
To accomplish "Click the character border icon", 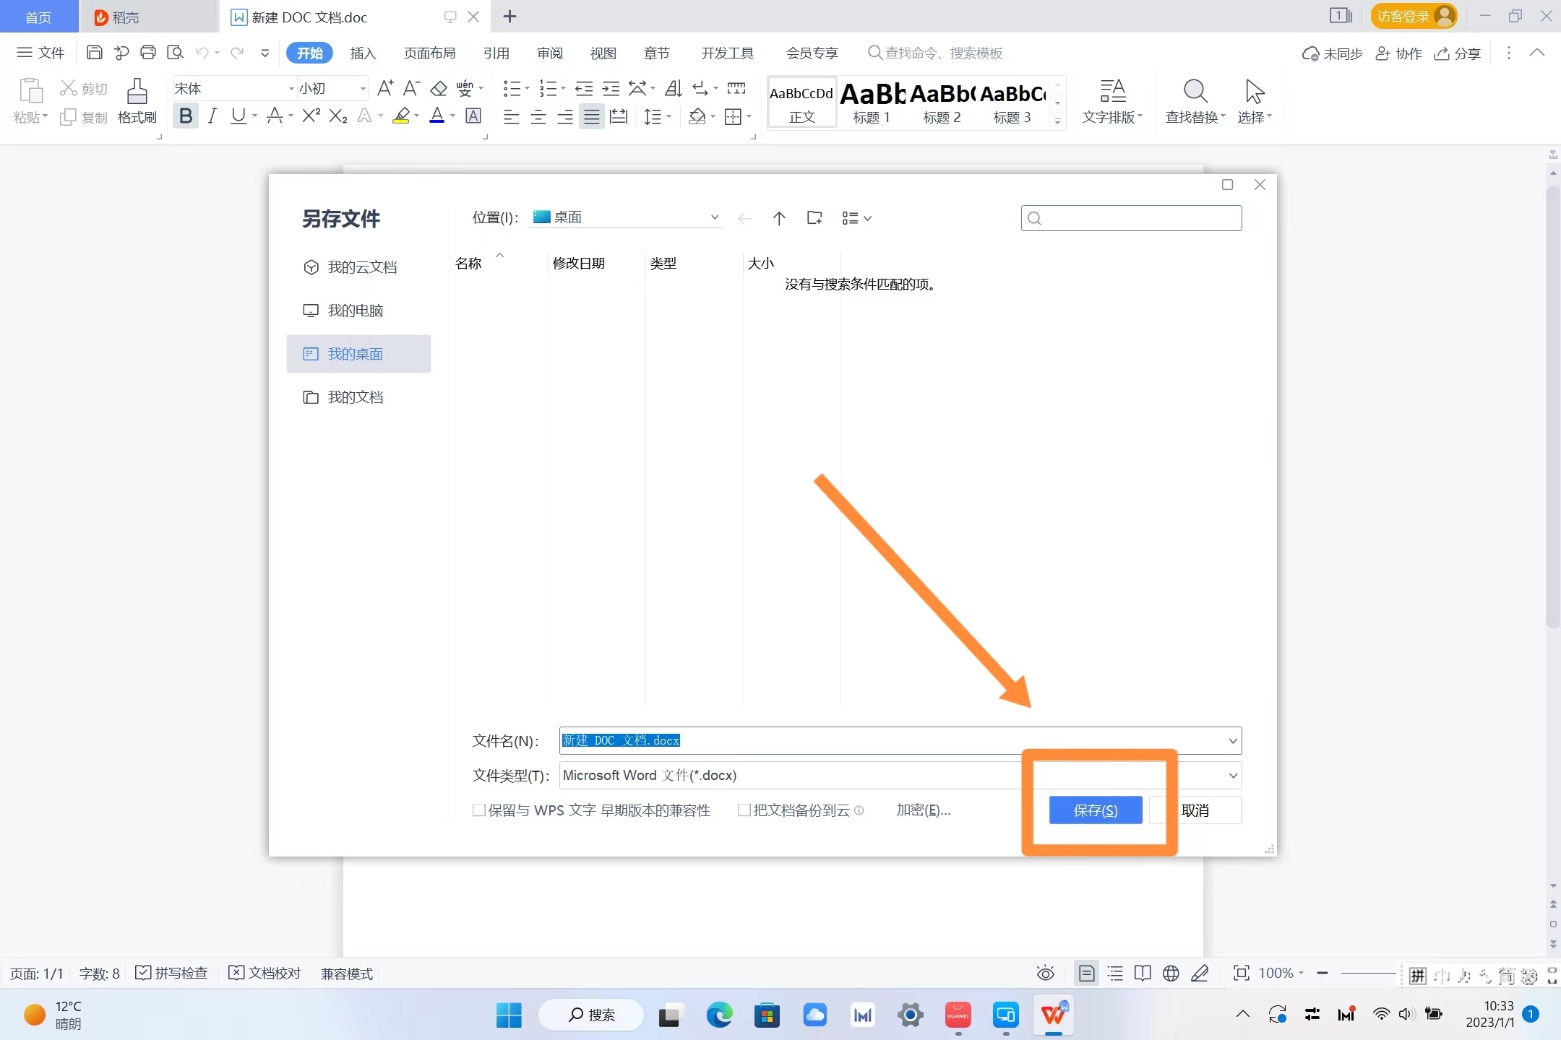I will tap(473, 116).
